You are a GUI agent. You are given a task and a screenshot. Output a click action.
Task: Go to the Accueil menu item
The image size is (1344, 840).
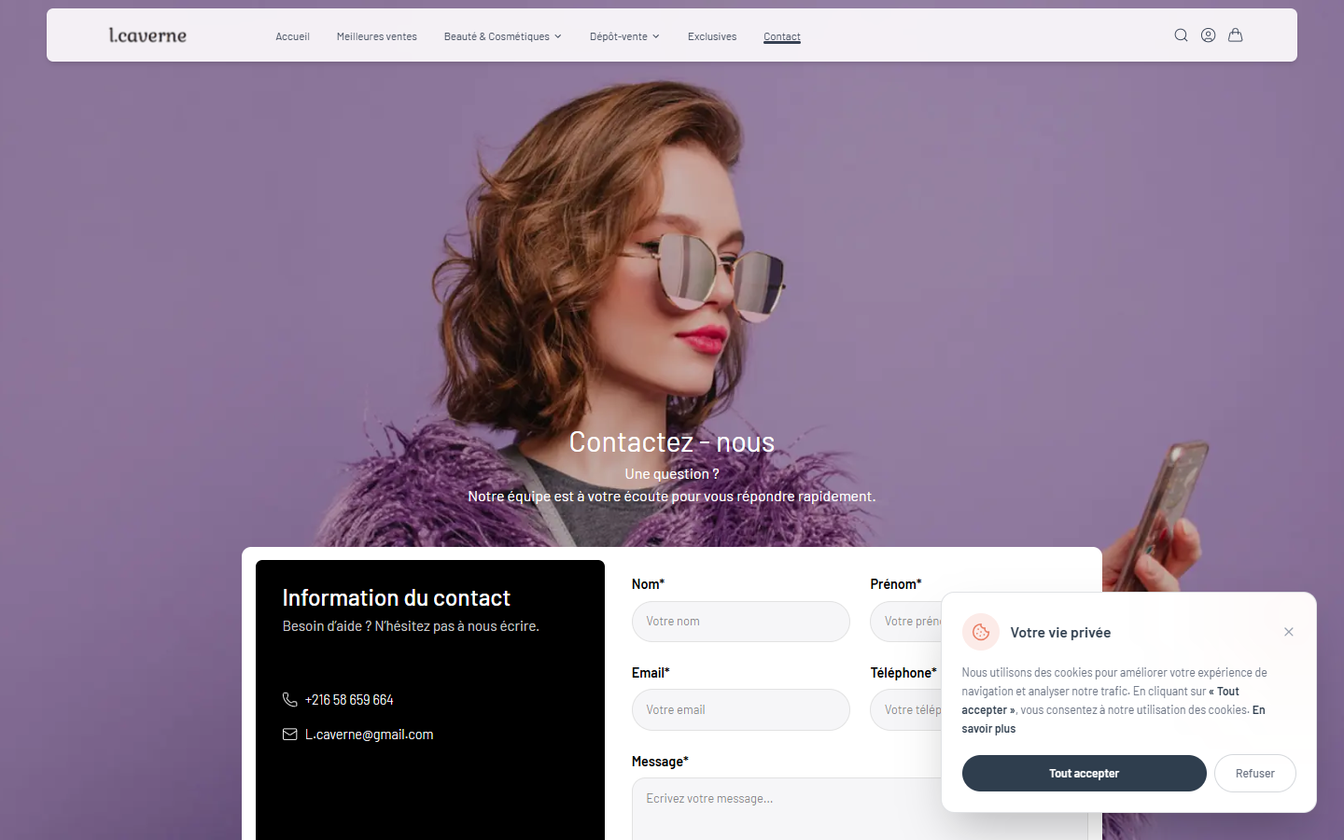point(292,36)
